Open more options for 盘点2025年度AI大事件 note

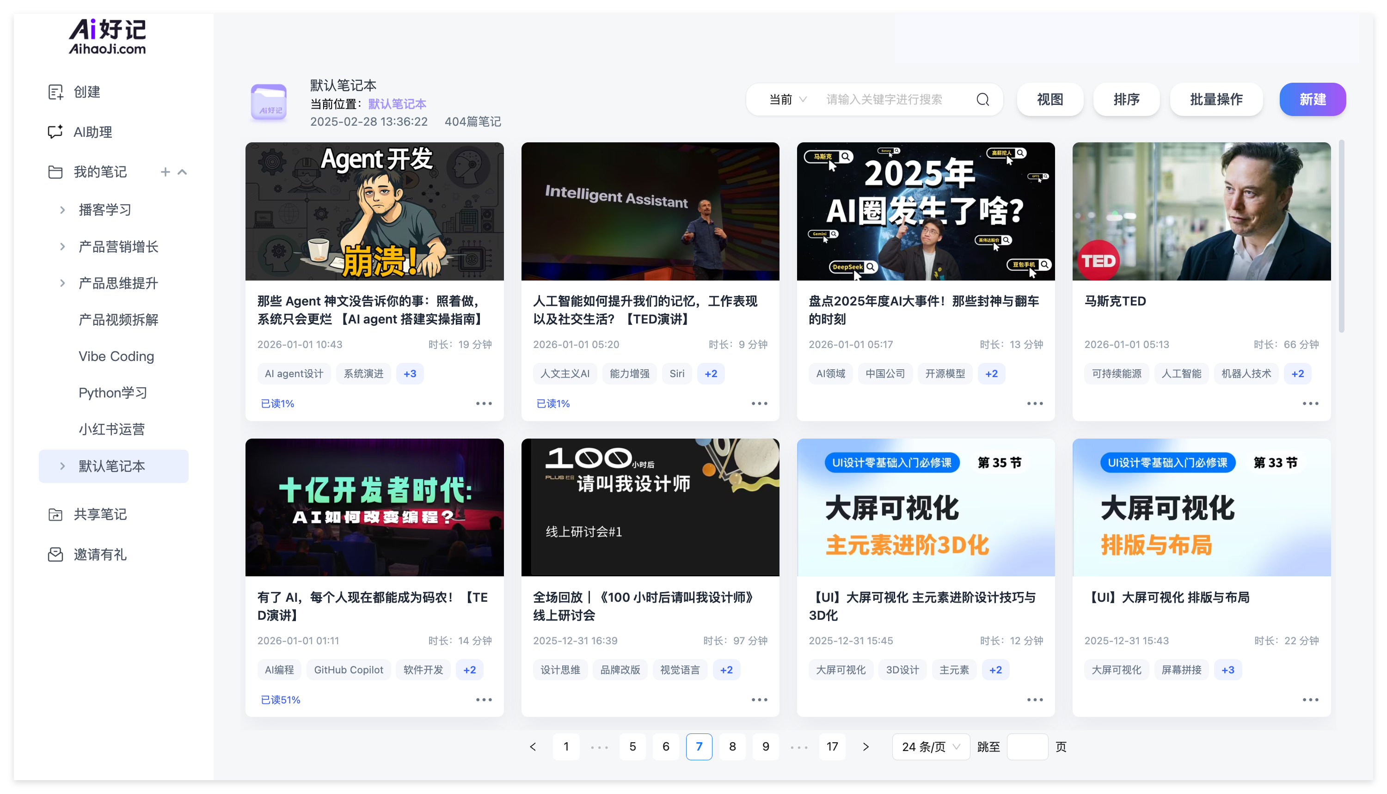point(1035,403)
